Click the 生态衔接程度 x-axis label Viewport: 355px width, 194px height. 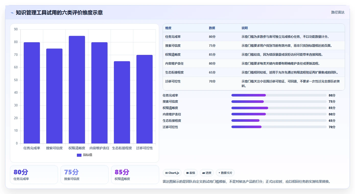pos(122,148)
